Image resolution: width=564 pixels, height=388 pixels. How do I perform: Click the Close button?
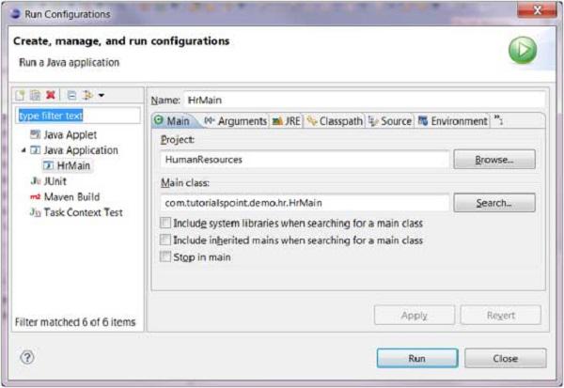[x=506, y=358]
